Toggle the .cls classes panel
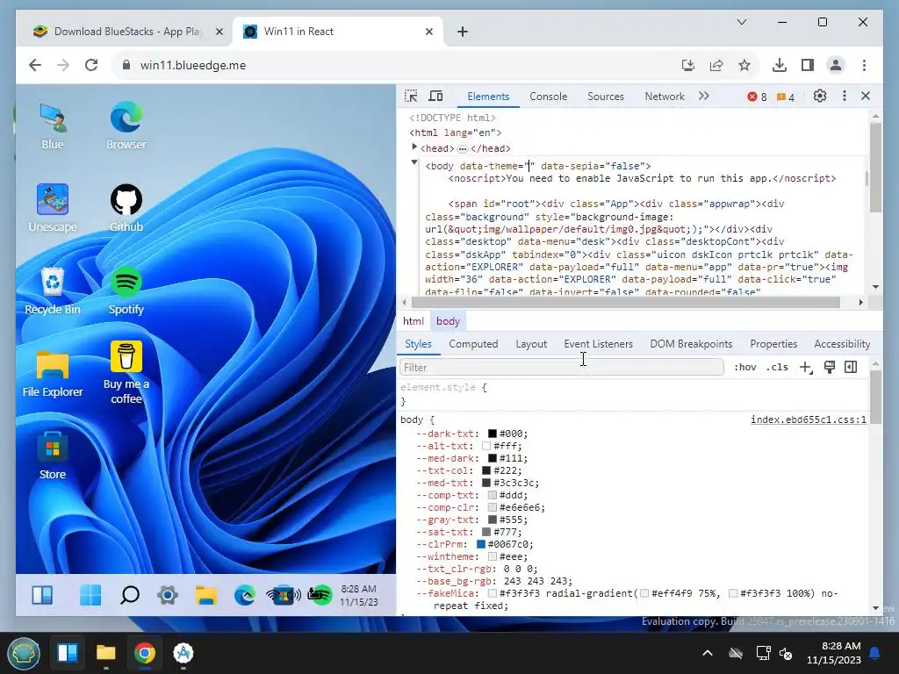Image resolution: width=899 pixels, height=674 pixels. 777,368
